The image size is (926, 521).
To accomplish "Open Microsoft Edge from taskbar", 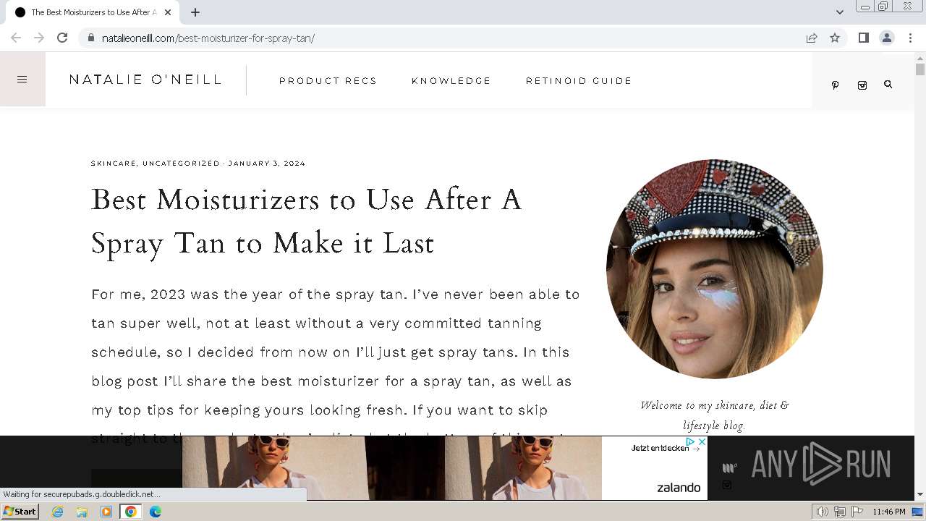I will point(156,512).
